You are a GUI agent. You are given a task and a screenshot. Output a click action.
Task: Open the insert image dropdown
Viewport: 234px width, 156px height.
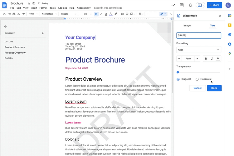coord(133,14)
